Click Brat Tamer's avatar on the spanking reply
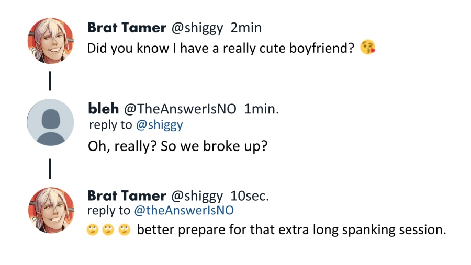The height and width of the screenshot is (265, 471). pyautogui.click(x=51, y=210)
